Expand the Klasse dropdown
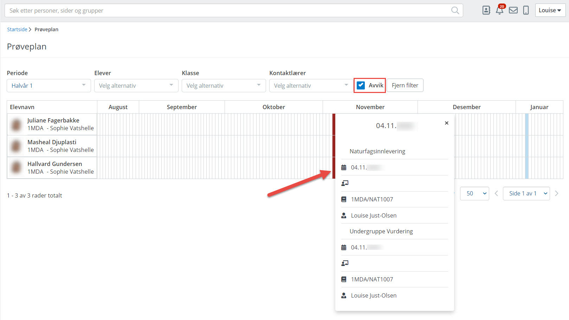The image size is (569, 320). (224, 86)
